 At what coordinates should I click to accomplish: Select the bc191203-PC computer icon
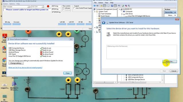click(x=121, y=9)
